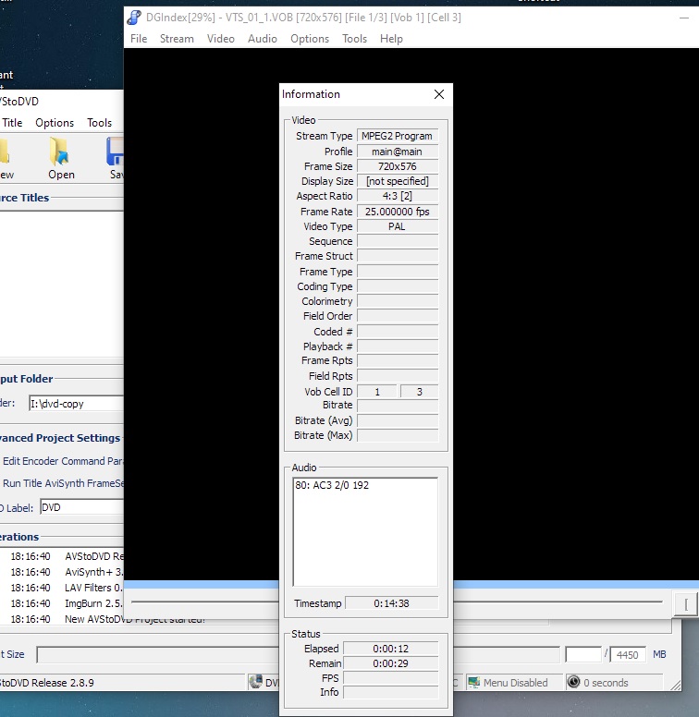Click the Elapsed value 0:00:12
699x717 pixels.
(391, 649)
